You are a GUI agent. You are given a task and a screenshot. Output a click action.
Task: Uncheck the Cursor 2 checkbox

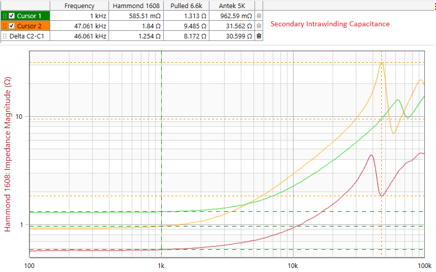11,26
